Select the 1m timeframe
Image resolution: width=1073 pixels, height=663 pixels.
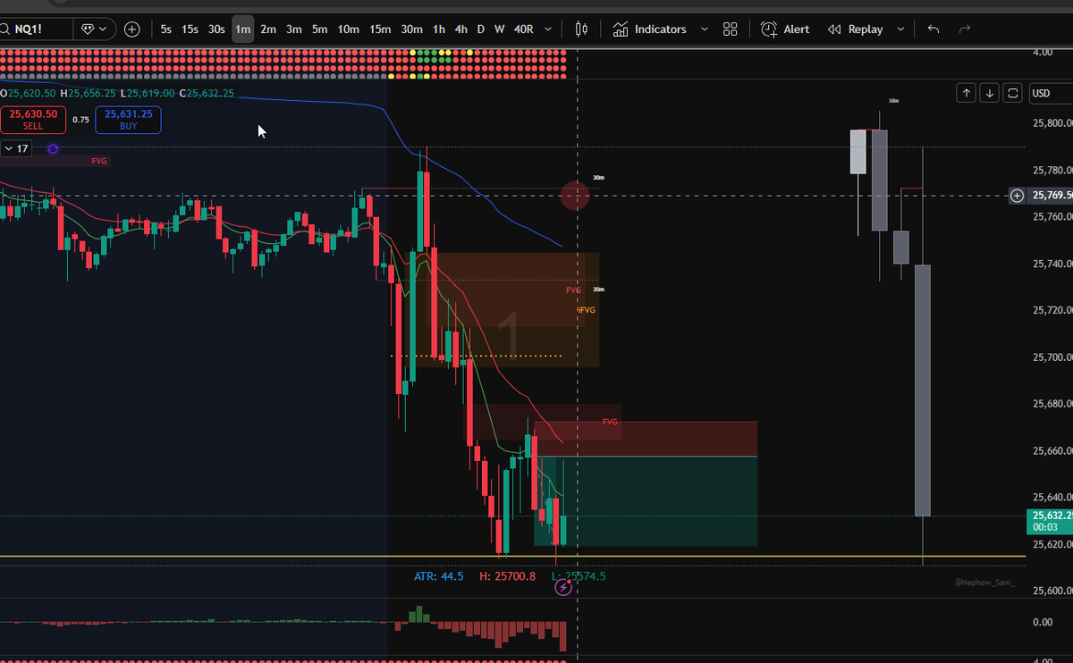tap(242, 29)
